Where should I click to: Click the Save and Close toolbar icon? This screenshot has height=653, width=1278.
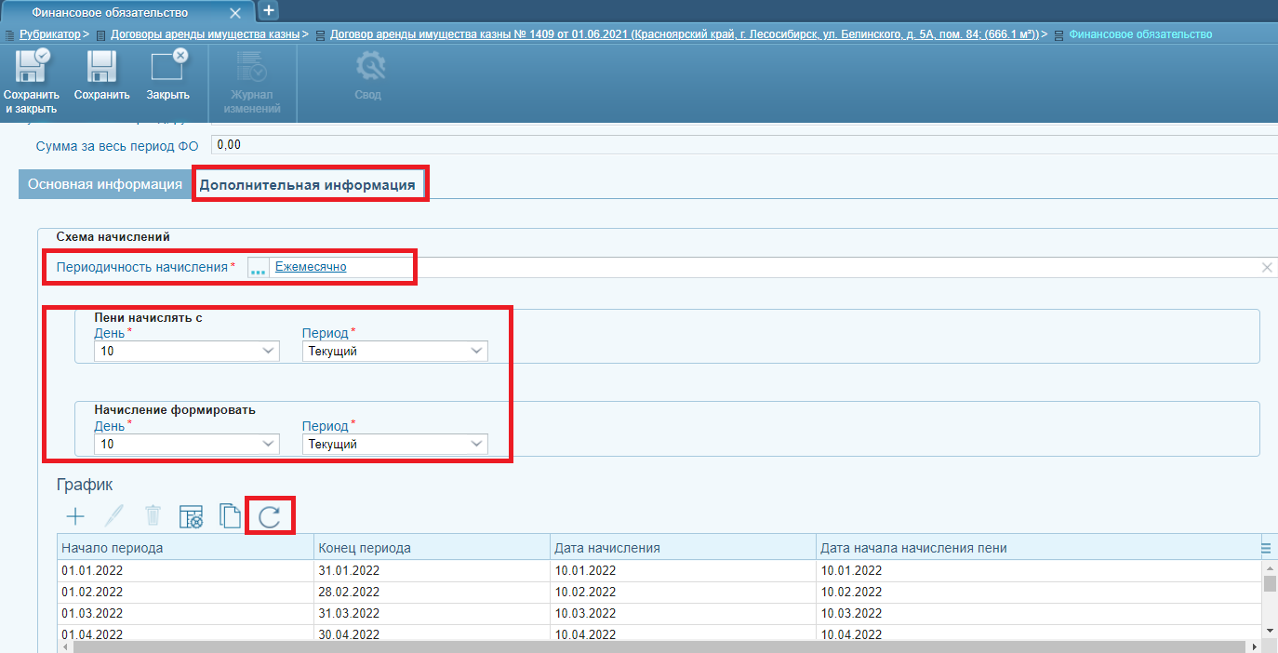pos(31,70)
